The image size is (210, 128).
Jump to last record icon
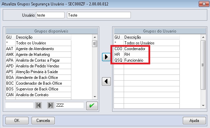(x=51, y=105)
